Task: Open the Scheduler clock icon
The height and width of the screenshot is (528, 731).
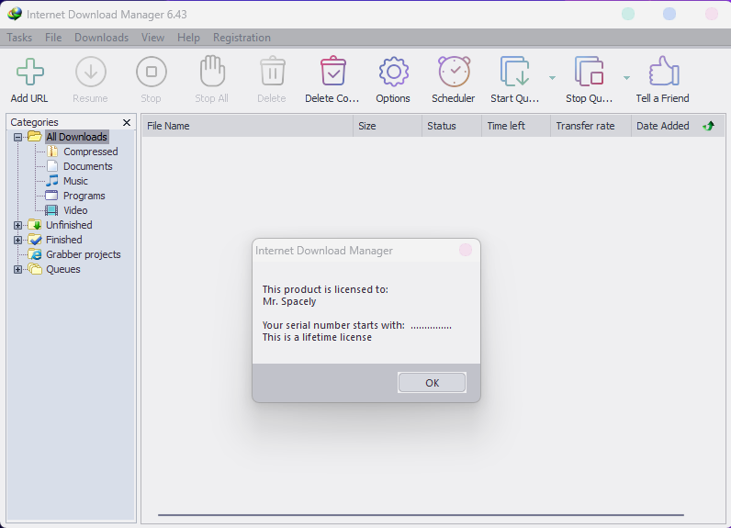Action: coord(454,72)
